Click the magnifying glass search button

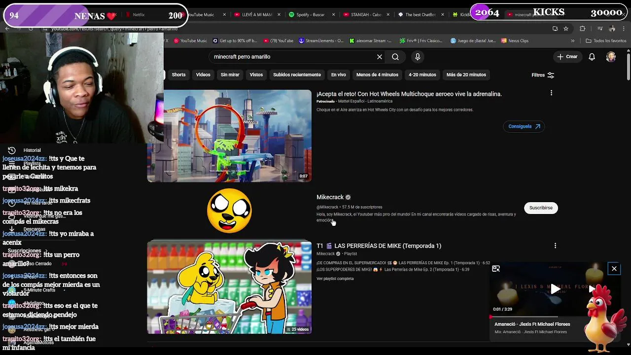(395, 57)
